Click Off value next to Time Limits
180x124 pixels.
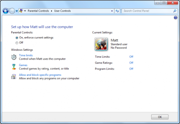point(131,57)
